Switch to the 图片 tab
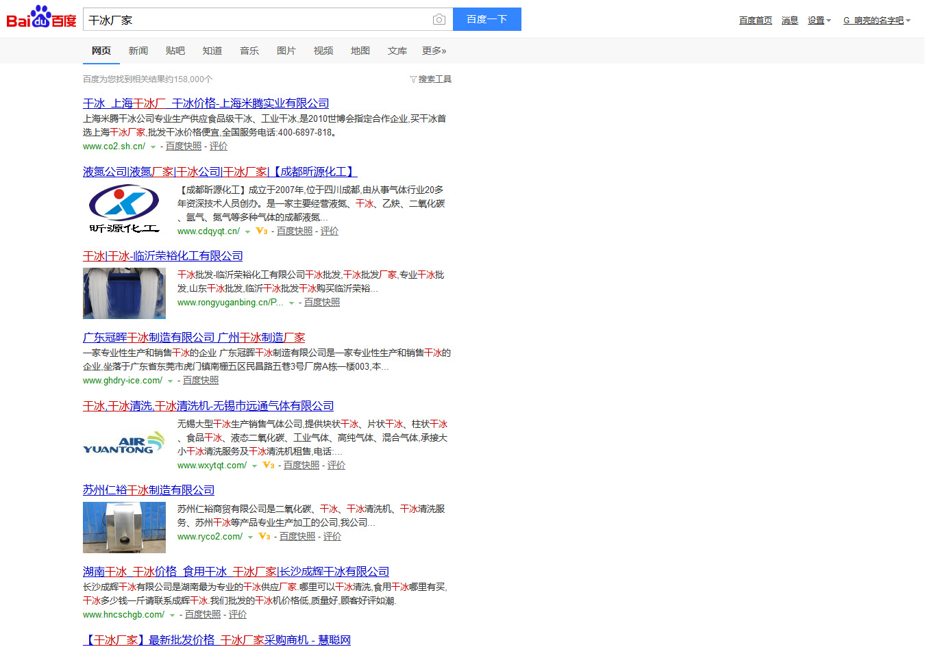 coord(286,51)
